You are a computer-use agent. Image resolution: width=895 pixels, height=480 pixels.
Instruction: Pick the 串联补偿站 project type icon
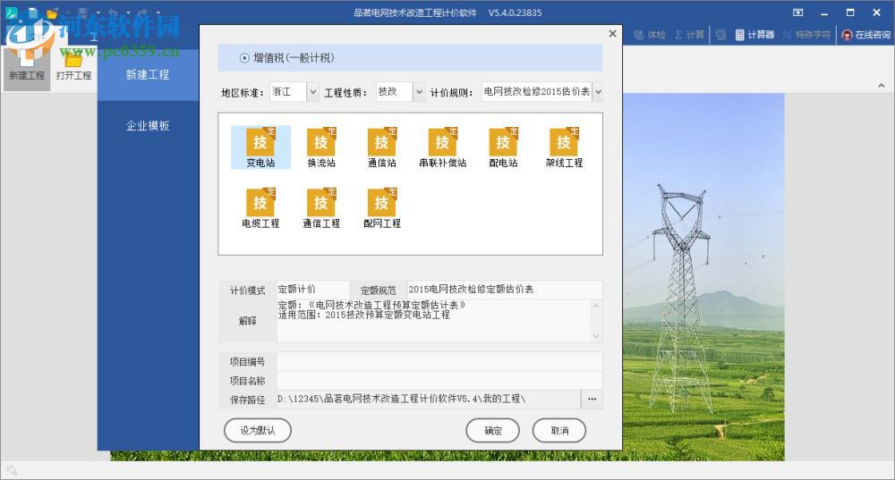tap(442, 147)
